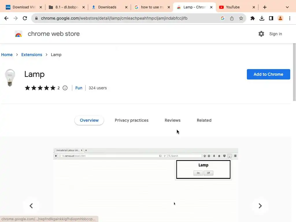Open the rating info icon
Viewport: 296px width, 222px height.
(x=65, y=88)
